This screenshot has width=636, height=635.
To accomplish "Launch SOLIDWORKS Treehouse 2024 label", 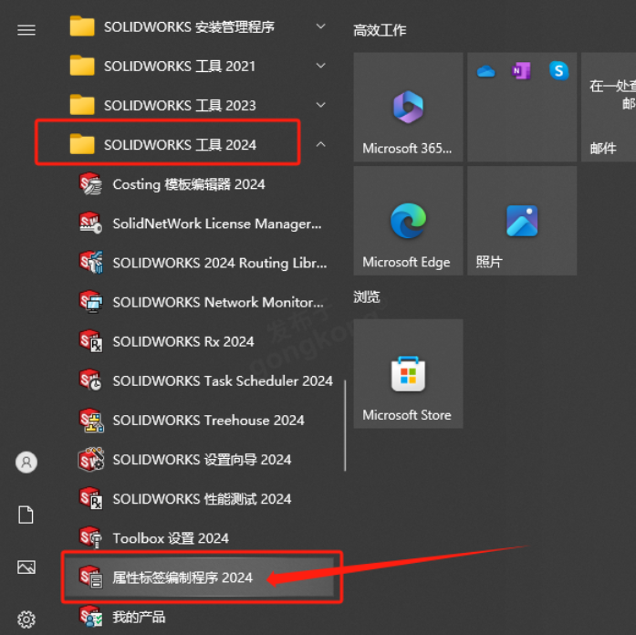I will [x=208, y=420].
